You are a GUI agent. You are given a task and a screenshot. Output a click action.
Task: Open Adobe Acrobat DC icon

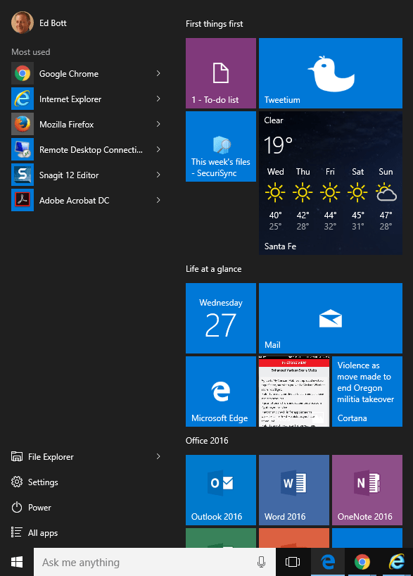tap(23, 200)
